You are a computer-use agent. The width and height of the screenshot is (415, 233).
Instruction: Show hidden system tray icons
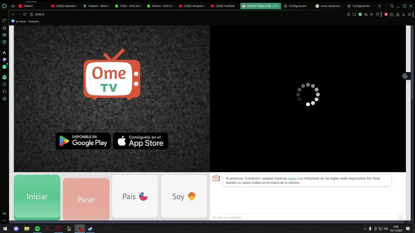[365, 229]
